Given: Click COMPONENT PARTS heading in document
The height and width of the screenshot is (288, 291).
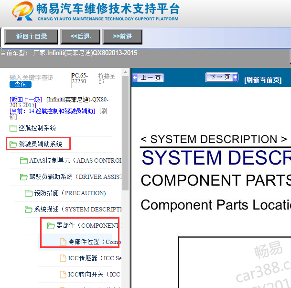Looking at the screenshot, I should coord(216,180).
